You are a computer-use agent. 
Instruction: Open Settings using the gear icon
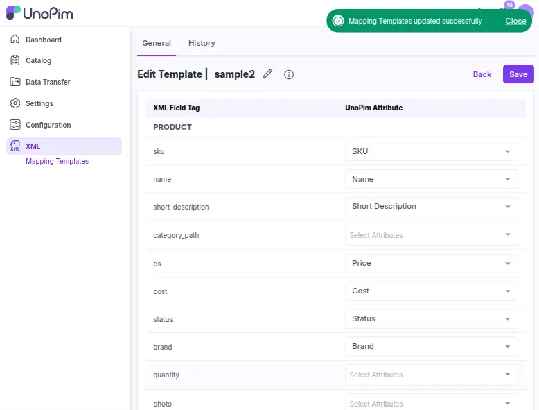coord(15,103)
